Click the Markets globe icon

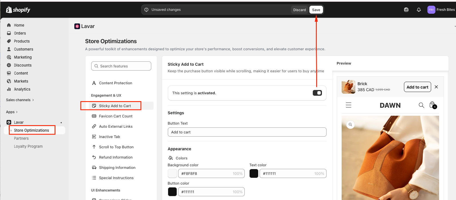tap(9, 81)
